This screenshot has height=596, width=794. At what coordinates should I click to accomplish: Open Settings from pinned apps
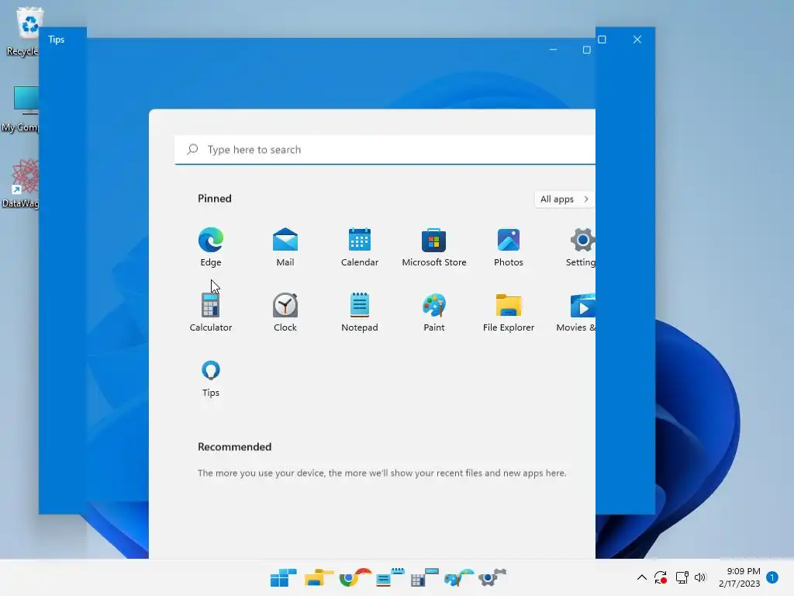click(581, 247)
